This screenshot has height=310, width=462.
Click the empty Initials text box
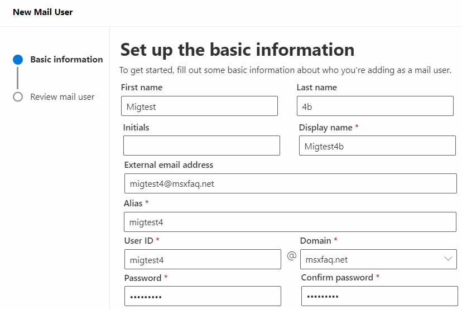click(x=201, y=146)
